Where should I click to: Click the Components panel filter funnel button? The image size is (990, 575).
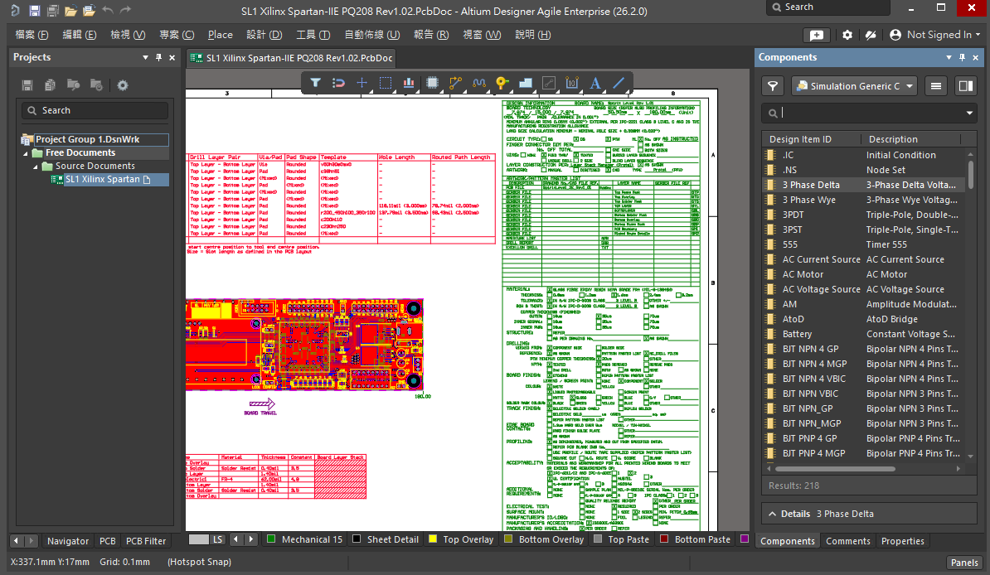pyautogui.click(x=773, y=86)
